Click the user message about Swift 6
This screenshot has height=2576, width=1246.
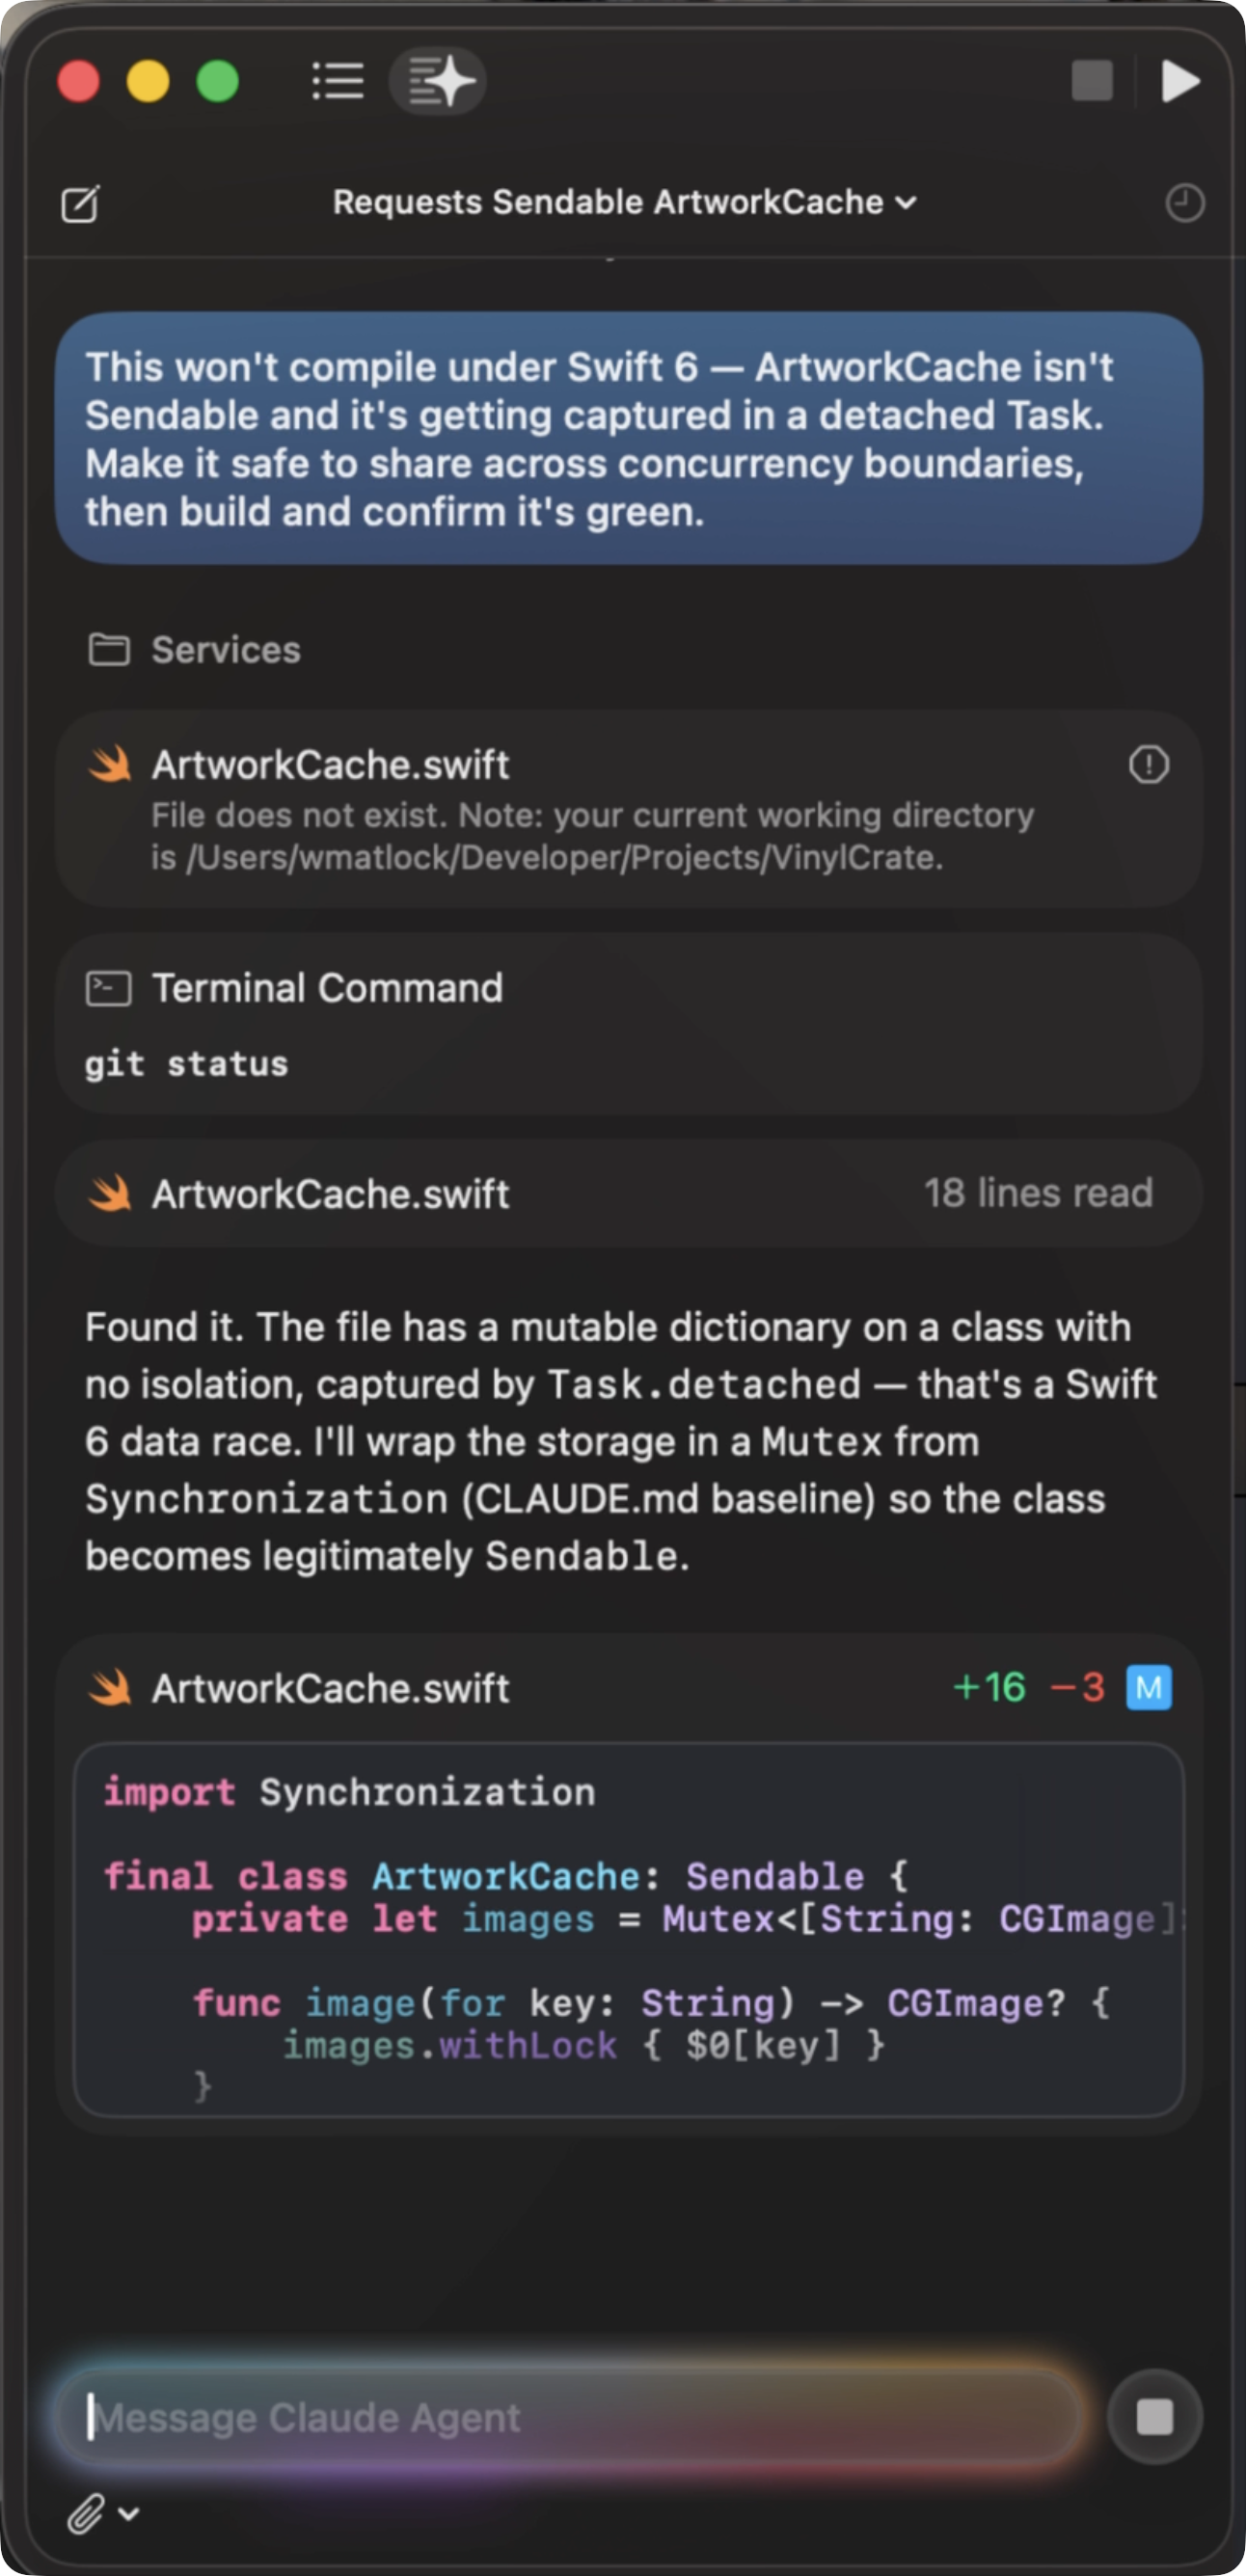(628, 439)
